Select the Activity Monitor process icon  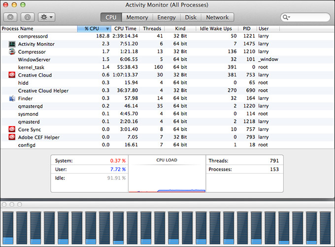point(12,44)
